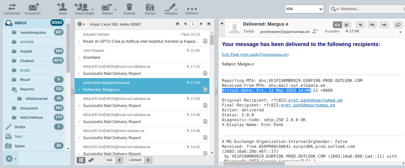Go to first page of messages
The width and height of the screenshot is (405, 168).
pyautogui.click(x=178, y=24)
